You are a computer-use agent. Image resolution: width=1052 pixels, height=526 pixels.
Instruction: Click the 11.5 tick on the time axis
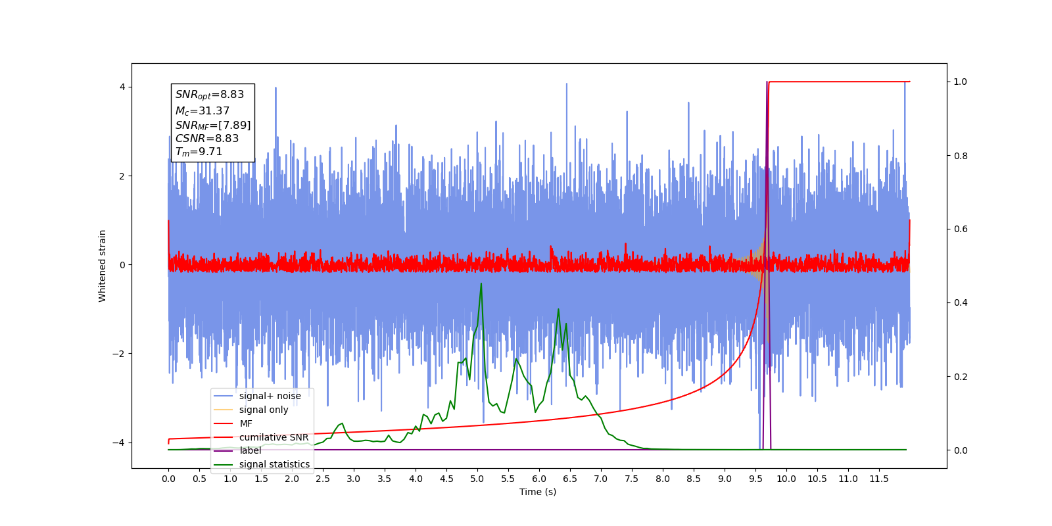(879, 479)
